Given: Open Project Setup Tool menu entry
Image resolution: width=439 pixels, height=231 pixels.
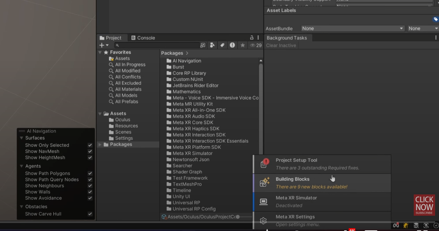Looking at the screenshot, I should [322, 164].
